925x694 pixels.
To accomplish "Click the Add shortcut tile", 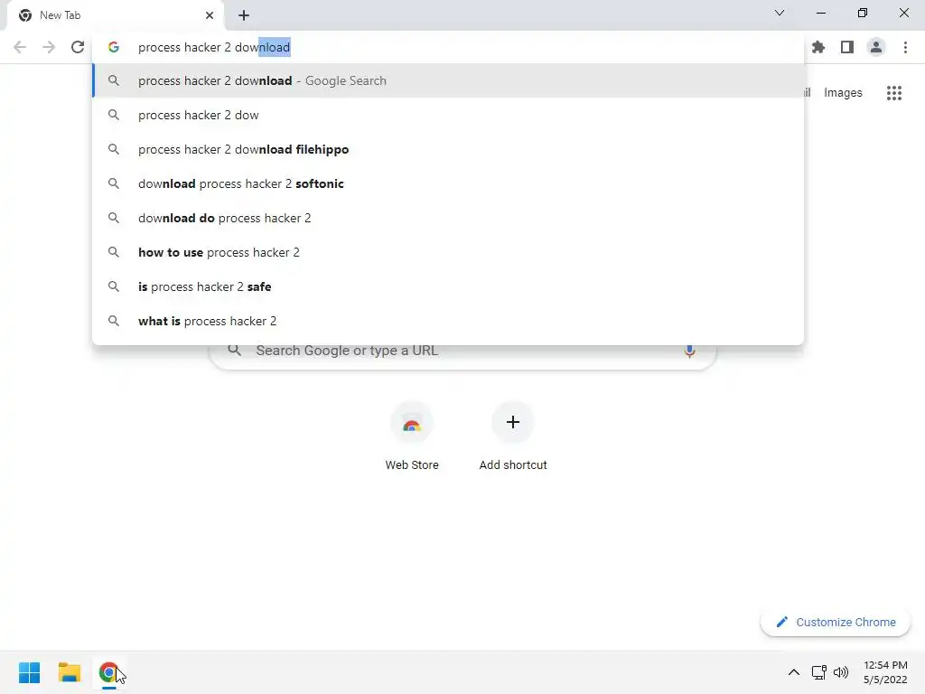I will 513,436.
